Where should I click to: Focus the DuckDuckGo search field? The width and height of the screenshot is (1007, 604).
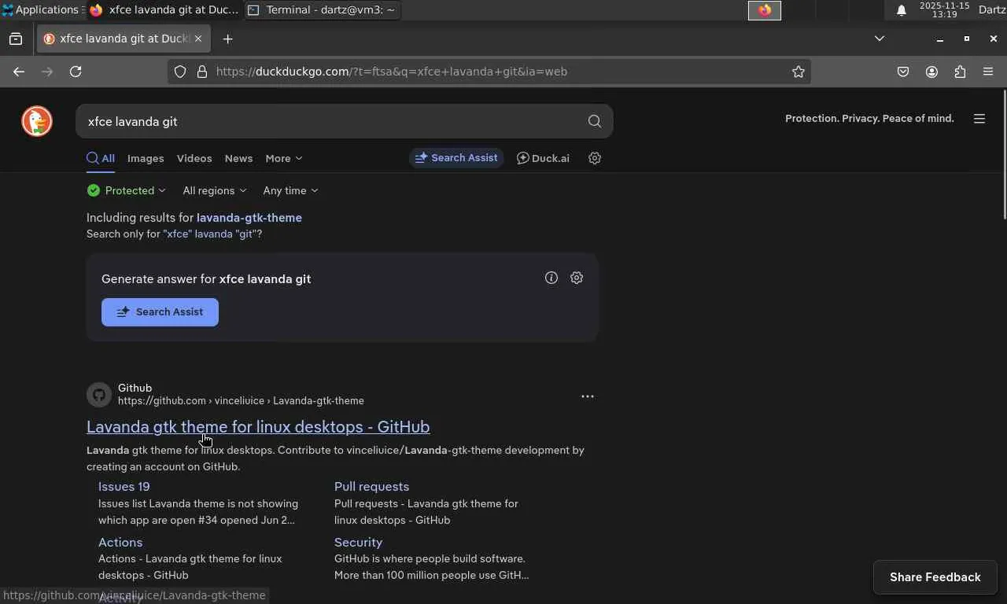[x=330, y=121]
